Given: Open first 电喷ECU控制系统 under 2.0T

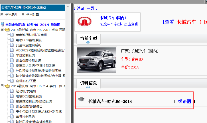Looking at the screenshot, I should click(x=29, y=40).
